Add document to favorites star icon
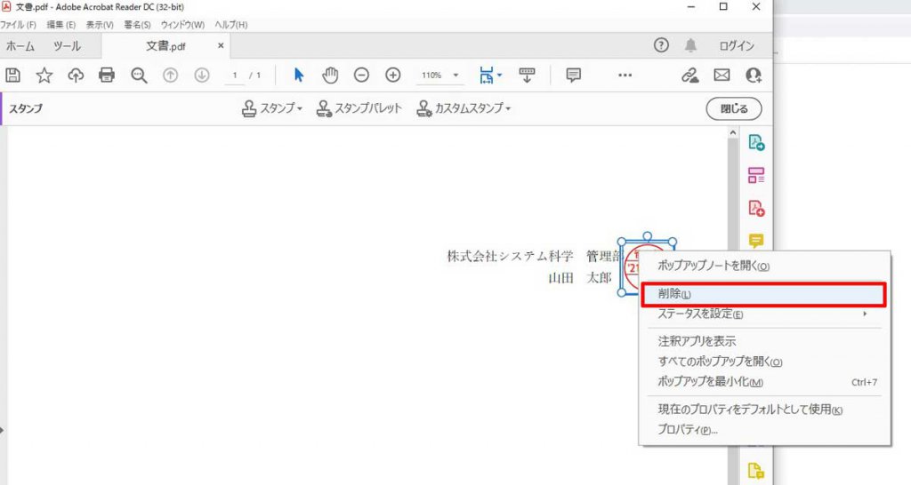The image size is (911, 485). point(44,76)
